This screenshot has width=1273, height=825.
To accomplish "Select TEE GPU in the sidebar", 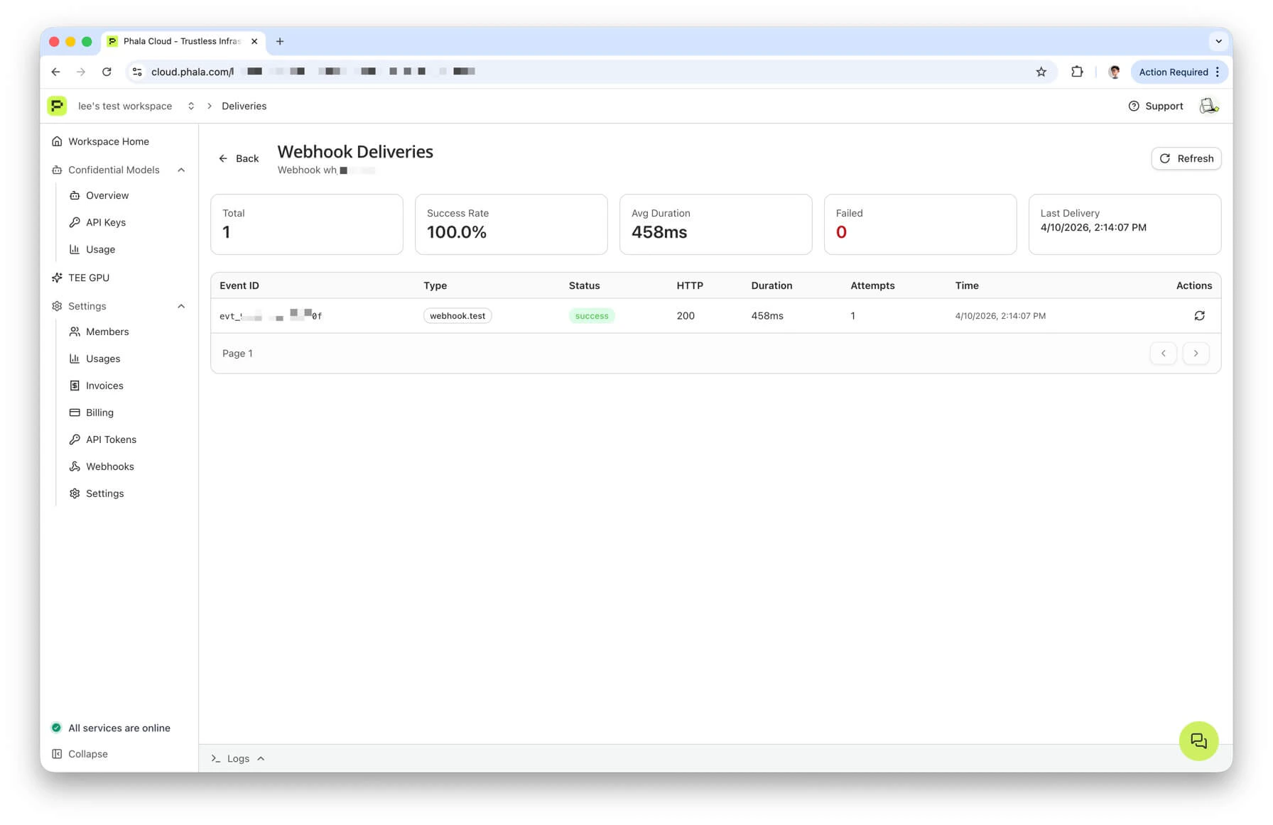I will coord(89,278).
